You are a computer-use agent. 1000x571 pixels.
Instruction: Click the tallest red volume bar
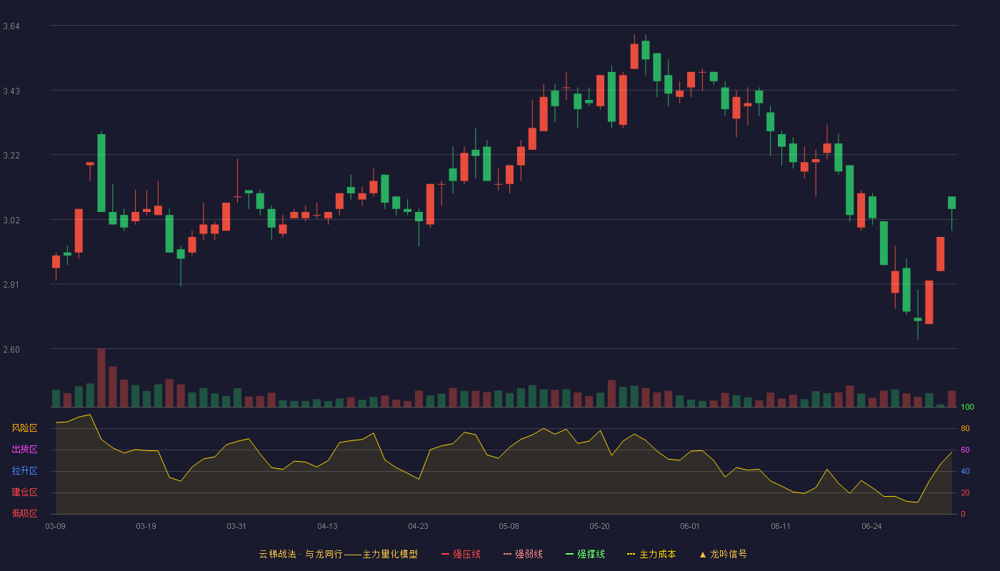(101, 378)
